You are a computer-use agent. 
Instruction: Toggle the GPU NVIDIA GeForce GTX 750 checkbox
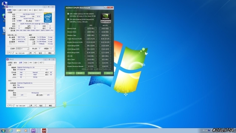point(68,14)
